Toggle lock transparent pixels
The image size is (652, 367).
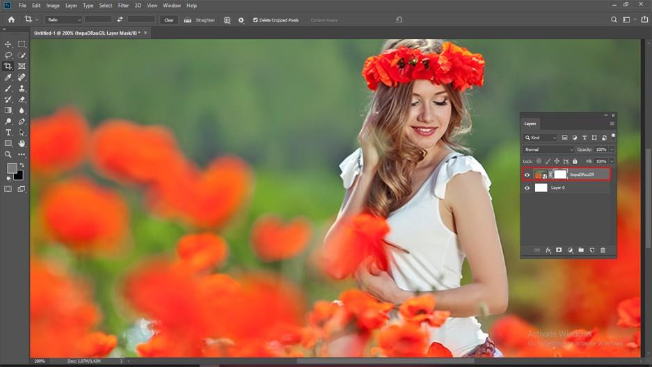point(539,161)
